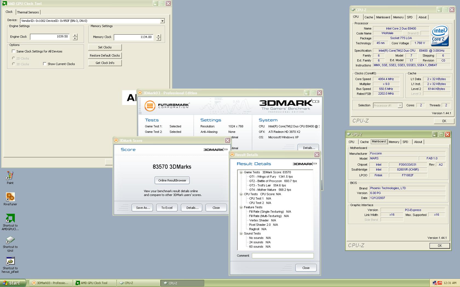Minimize the AMD GPU Clock Tool window
This screenshot has width=460, height=287.
156,3
